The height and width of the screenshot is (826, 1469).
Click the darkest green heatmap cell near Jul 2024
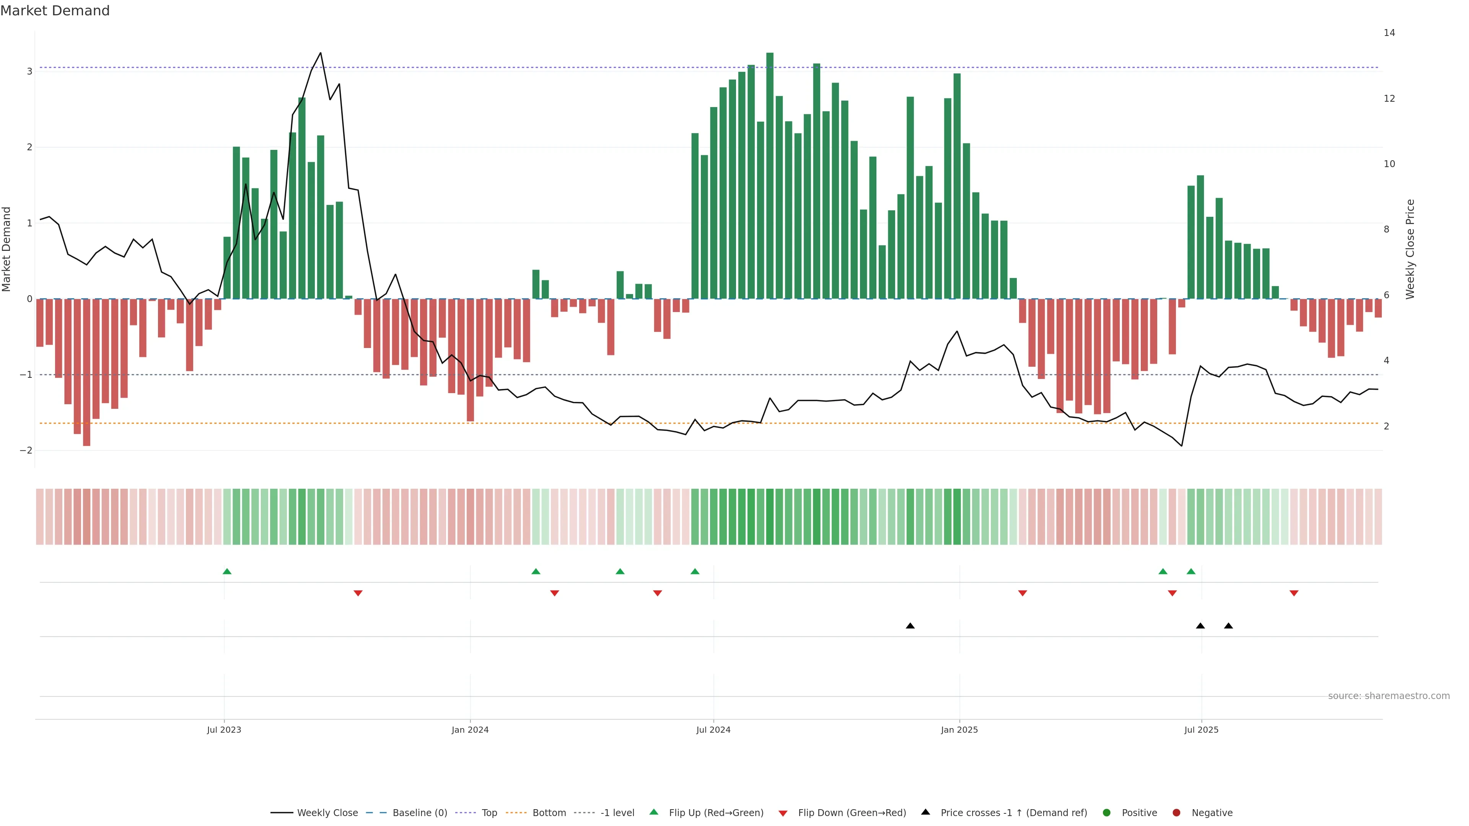[770, 517]
